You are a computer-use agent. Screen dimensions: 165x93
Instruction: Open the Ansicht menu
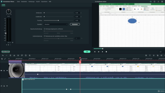38,2
